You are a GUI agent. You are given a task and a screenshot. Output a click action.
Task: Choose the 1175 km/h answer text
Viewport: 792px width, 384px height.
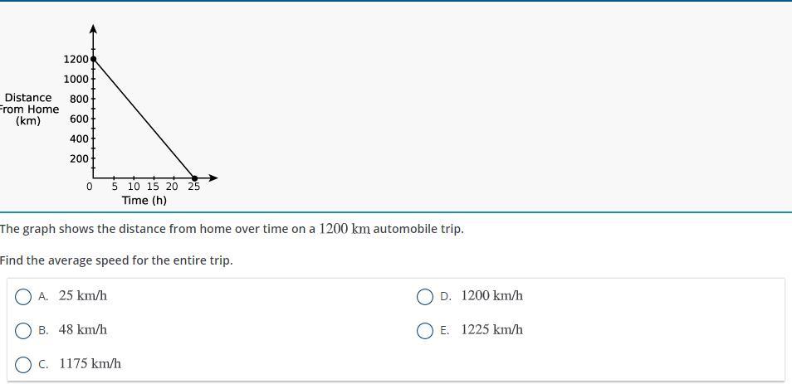click(x=90, y=364)
